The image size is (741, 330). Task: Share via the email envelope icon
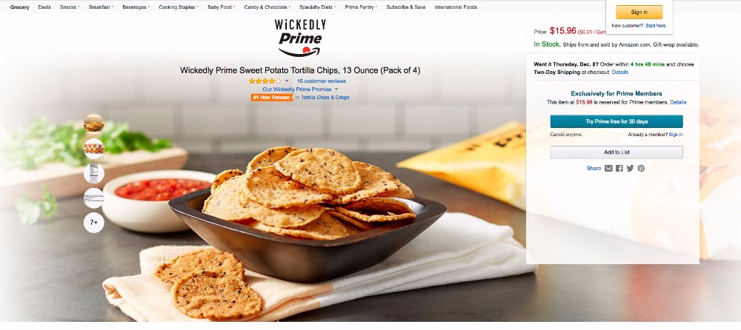coord(608,169)
